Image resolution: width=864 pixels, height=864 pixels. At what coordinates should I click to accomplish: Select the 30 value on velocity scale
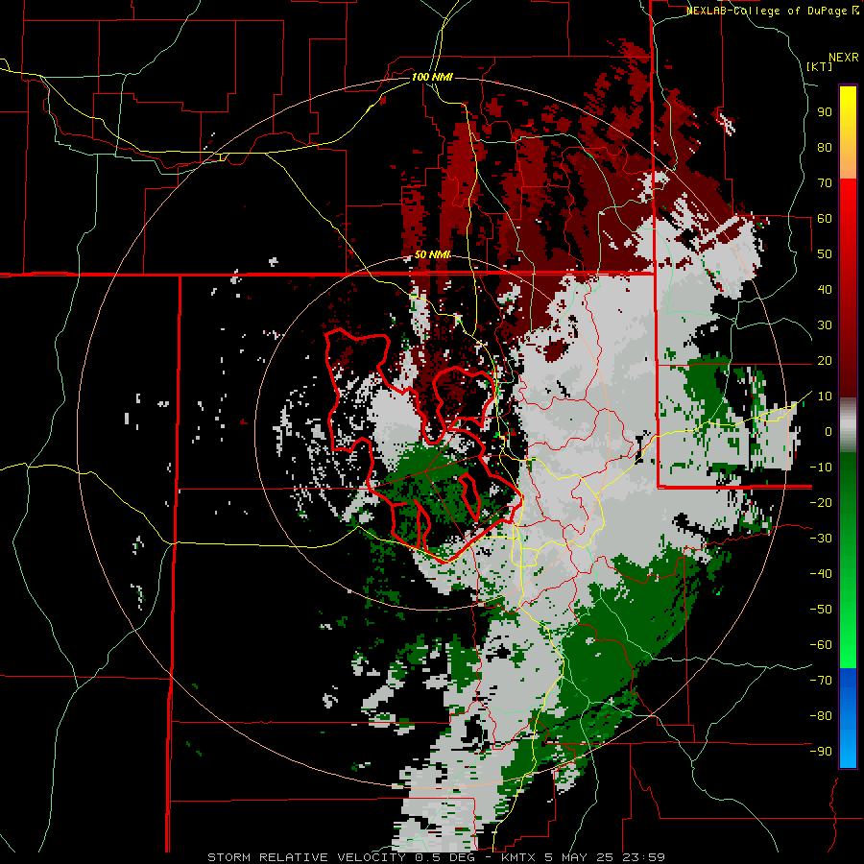(x=825, y=325)
